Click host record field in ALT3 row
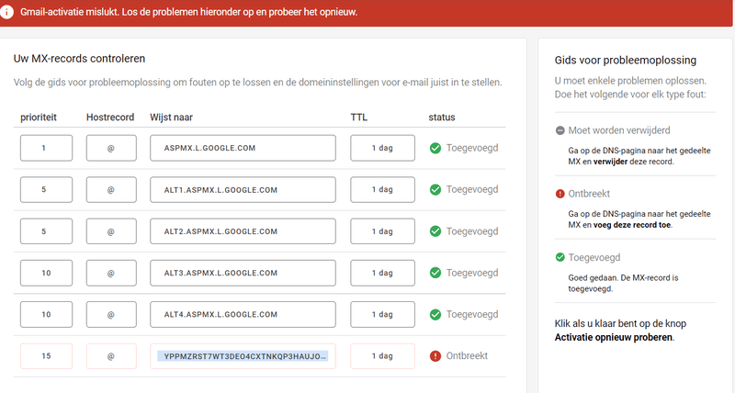The height and width of the screenshot is (393, 735). pyautogui.click(x=110, y=273)
